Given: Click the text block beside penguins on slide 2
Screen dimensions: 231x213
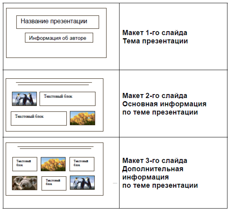Looking at the screenshot, I should click(x=67, y=99).
